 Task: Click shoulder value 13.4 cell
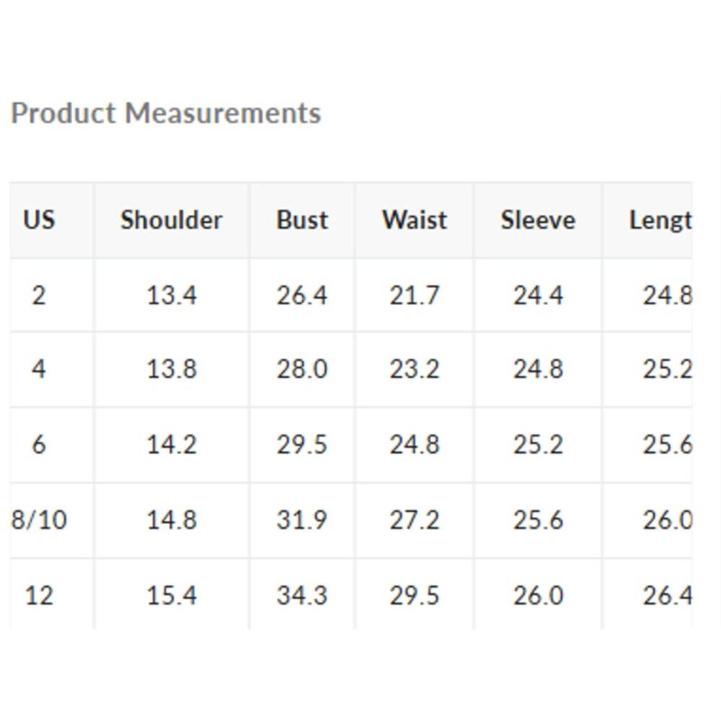(172, 295)
